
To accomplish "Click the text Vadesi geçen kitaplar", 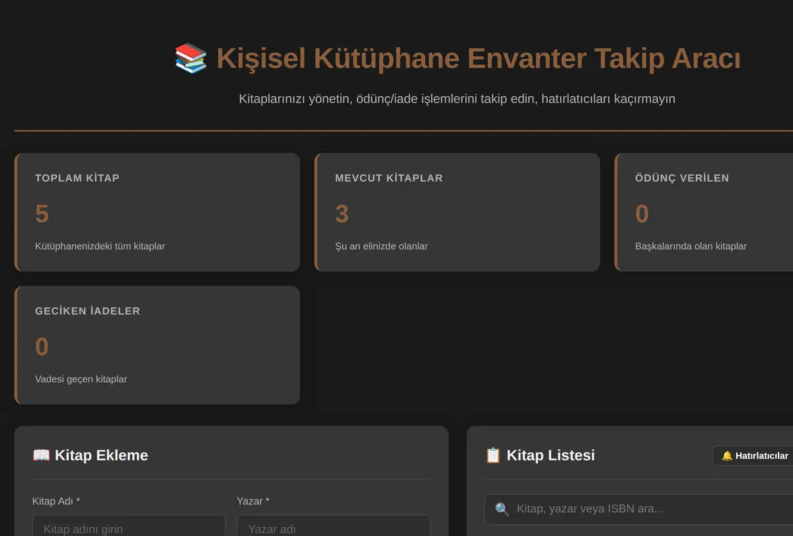I will [81, 379].
